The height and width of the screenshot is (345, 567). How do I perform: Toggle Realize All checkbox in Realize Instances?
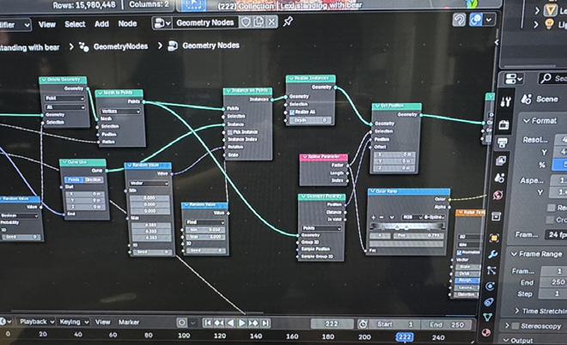click(292, 112)
